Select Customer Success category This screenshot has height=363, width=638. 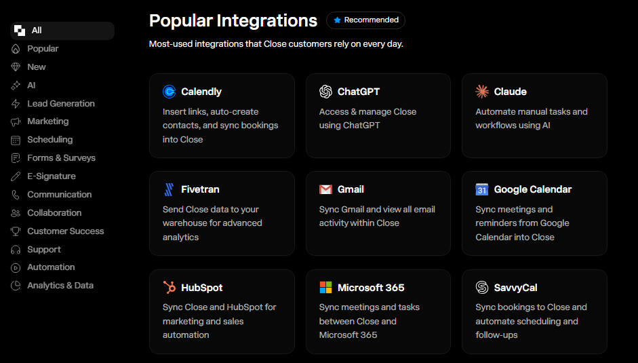pyautogui.click(x=66, y=231)
